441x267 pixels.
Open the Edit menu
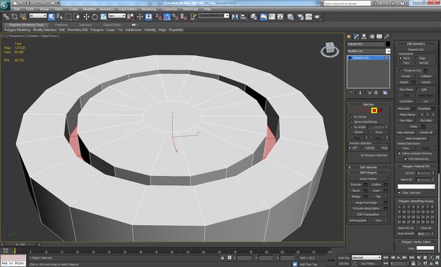click(17, 9)
